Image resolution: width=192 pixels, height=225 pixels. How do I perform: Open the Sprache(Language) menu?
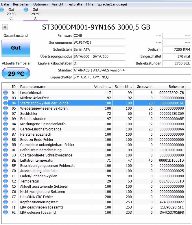112,4
